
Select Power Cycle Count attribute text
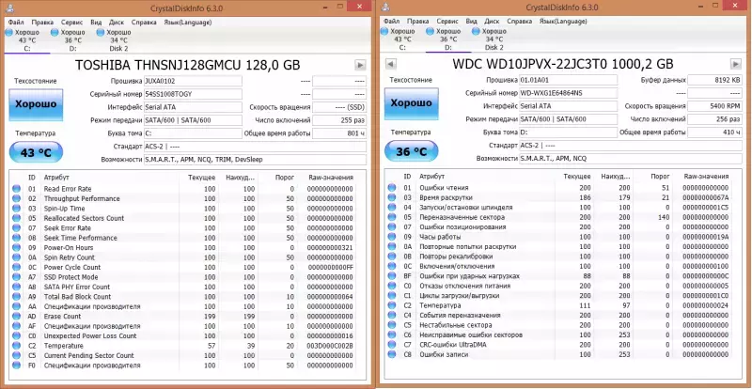point(72,268)
